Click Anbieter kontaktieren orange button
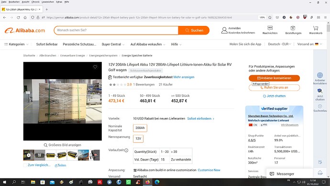The height and width of the screenshot is (186, 330). click(x=274, y=78)
